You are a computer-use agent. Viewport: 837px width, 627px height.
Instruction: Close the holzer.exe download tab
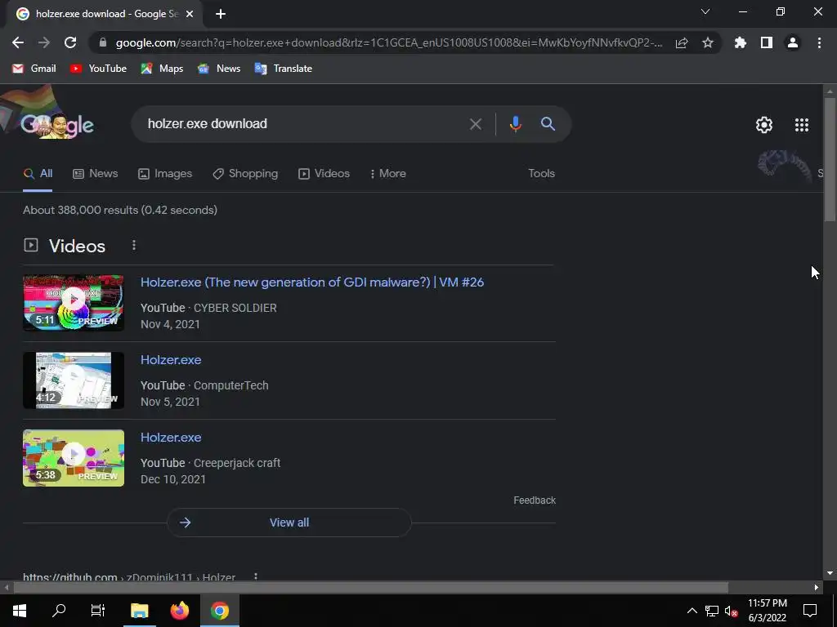coord(190,14)
